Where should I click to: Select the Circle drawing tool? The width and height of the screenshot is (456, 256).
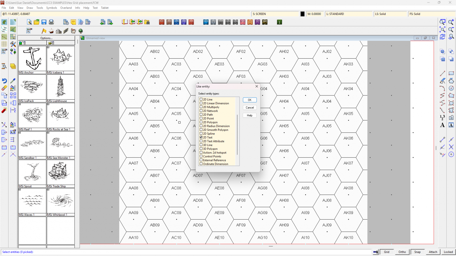pos(451,88)
